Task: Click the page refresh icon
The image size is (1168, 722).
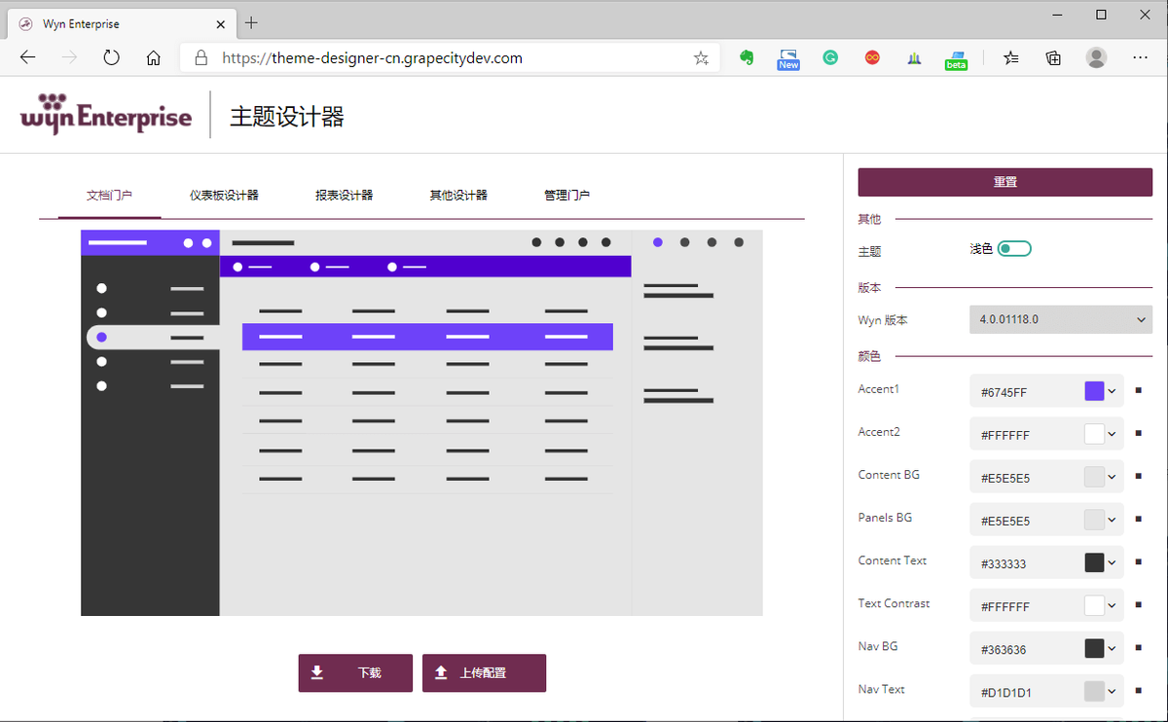Action: coord(111,57)
